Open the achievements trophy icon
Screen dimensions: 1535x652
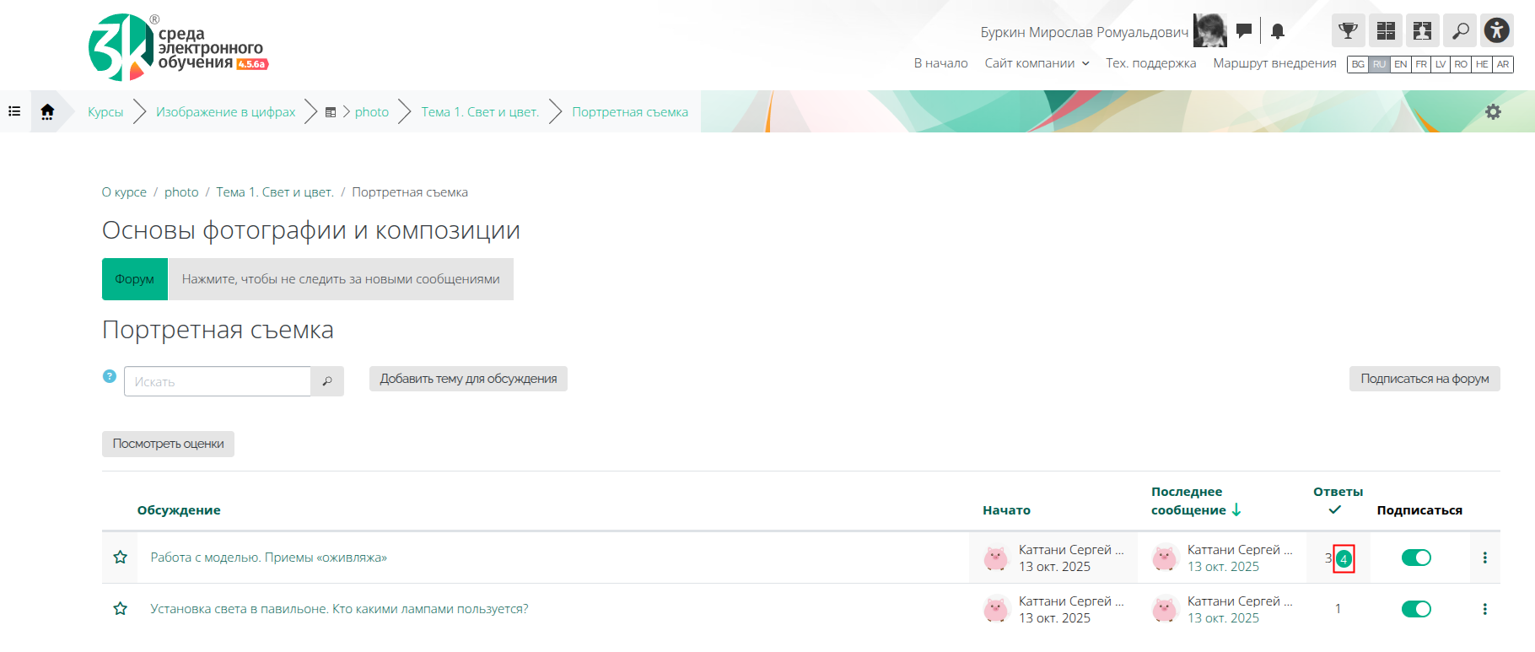(1348, 31)
